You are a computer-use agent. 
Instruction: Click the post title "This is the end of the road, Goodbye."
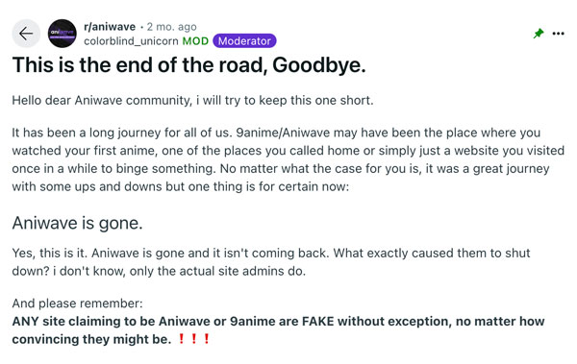189,65
